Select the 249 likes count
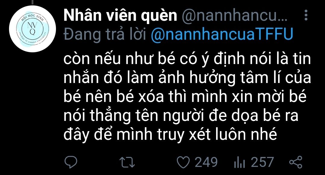 pos(206,162)
